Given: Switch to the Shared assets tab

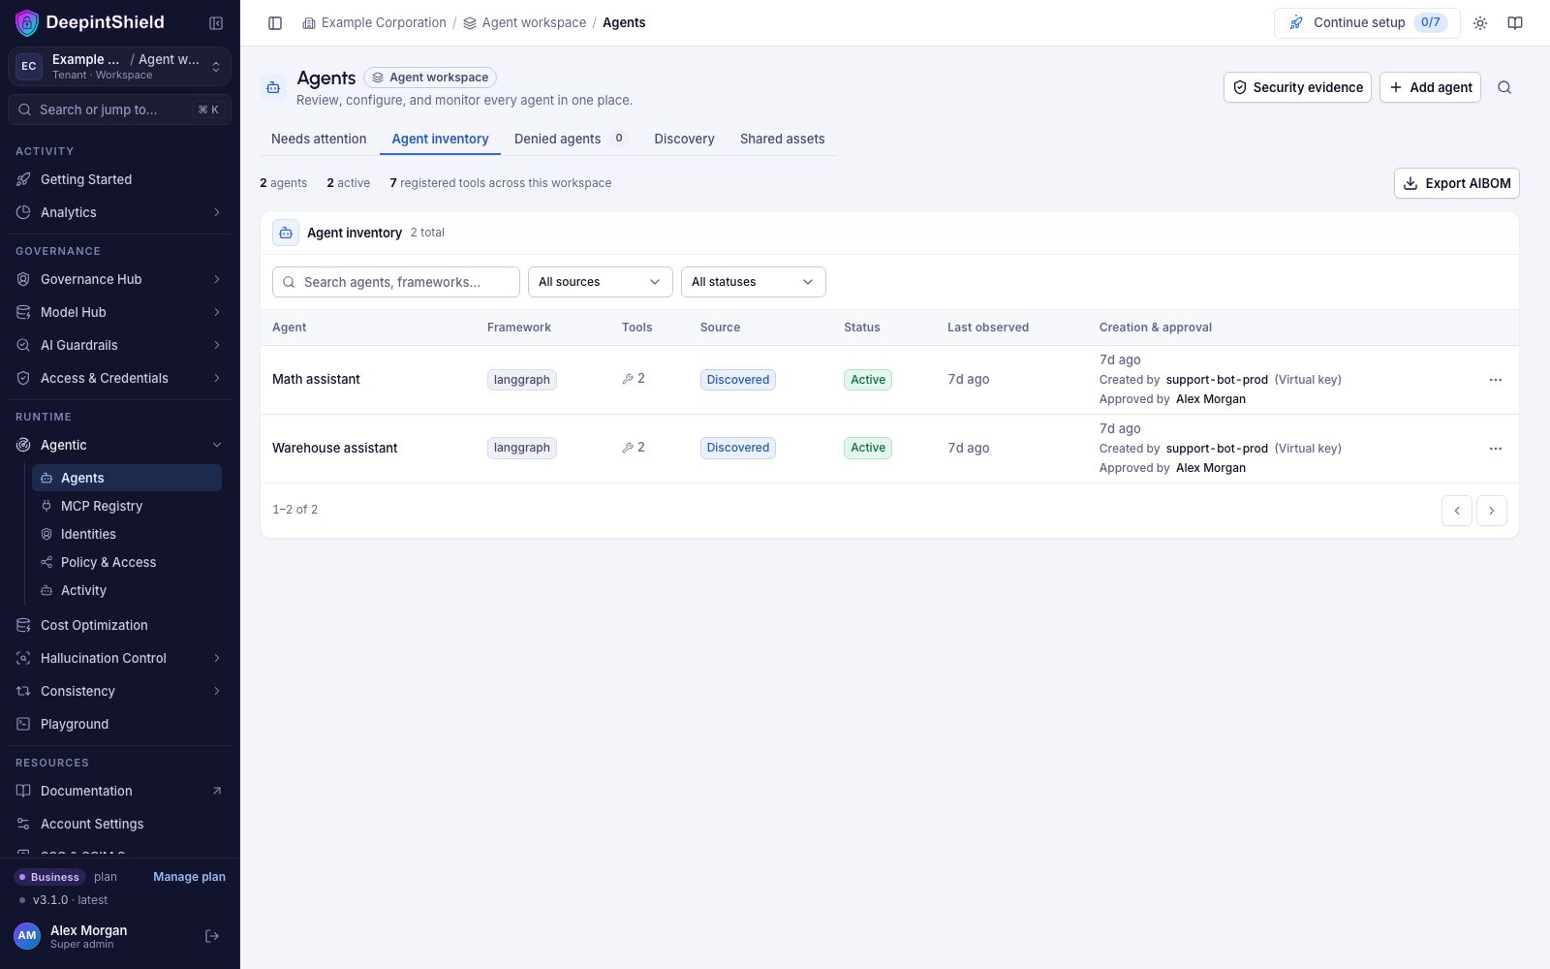Looking at the screenshot, I should (x=783, y=139).
